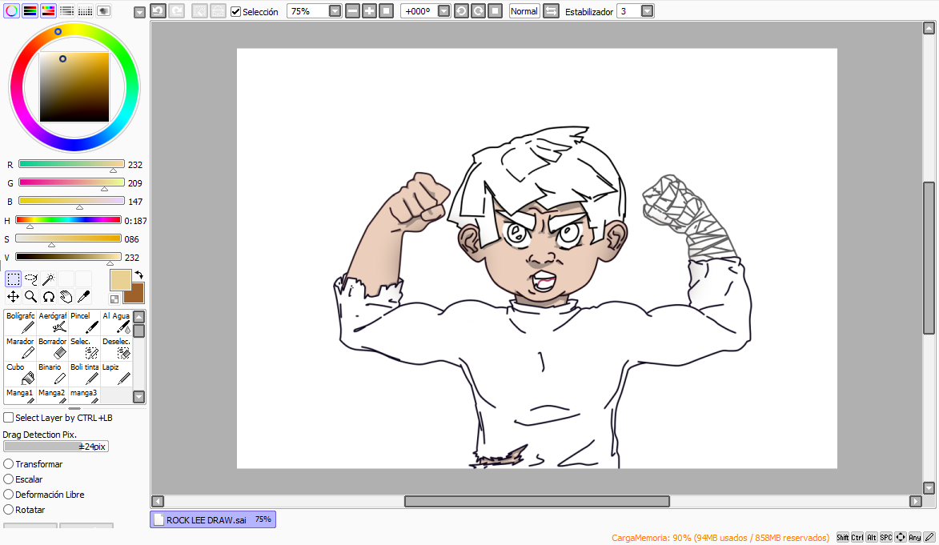Reset canvas rotation square button
The height and width of the screenshot is (545, 939).
coord(495,10)
